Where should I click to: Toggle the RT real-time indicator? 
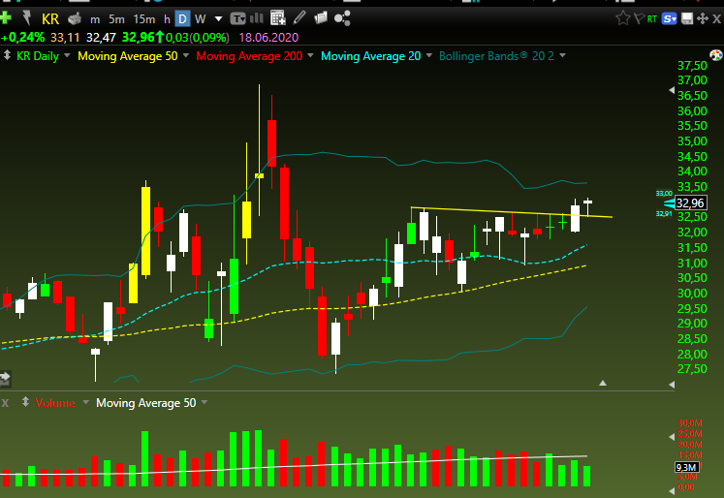coord(651,19)
